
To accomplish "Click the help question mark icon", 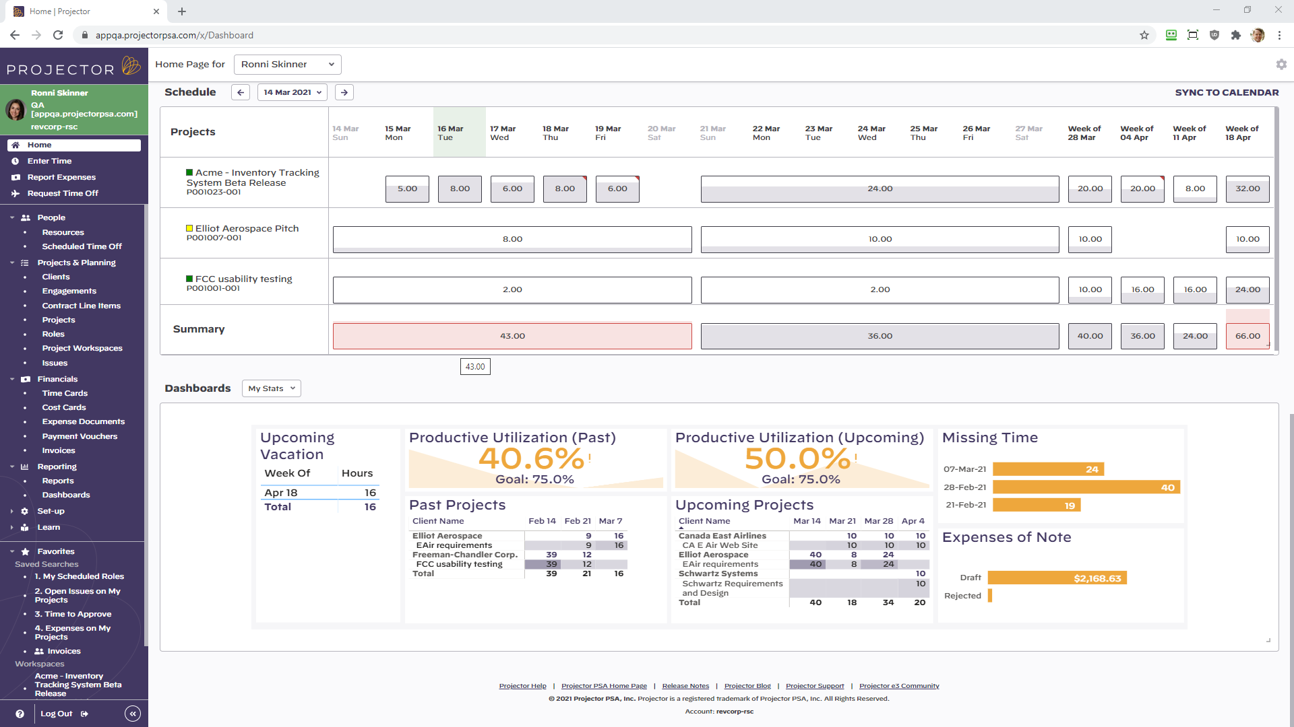I will tap(20, 714).
